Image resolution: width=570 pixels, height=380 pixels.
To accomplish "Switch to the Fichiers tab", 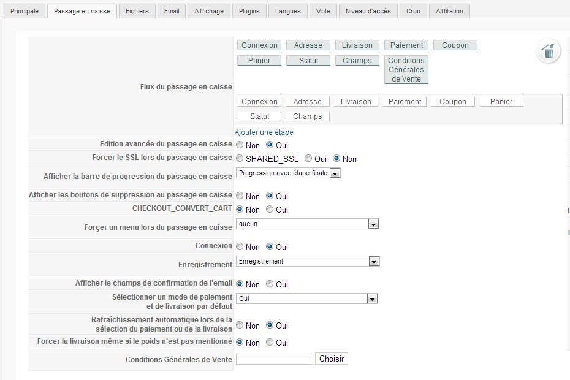I will click(x=137, y=11).
